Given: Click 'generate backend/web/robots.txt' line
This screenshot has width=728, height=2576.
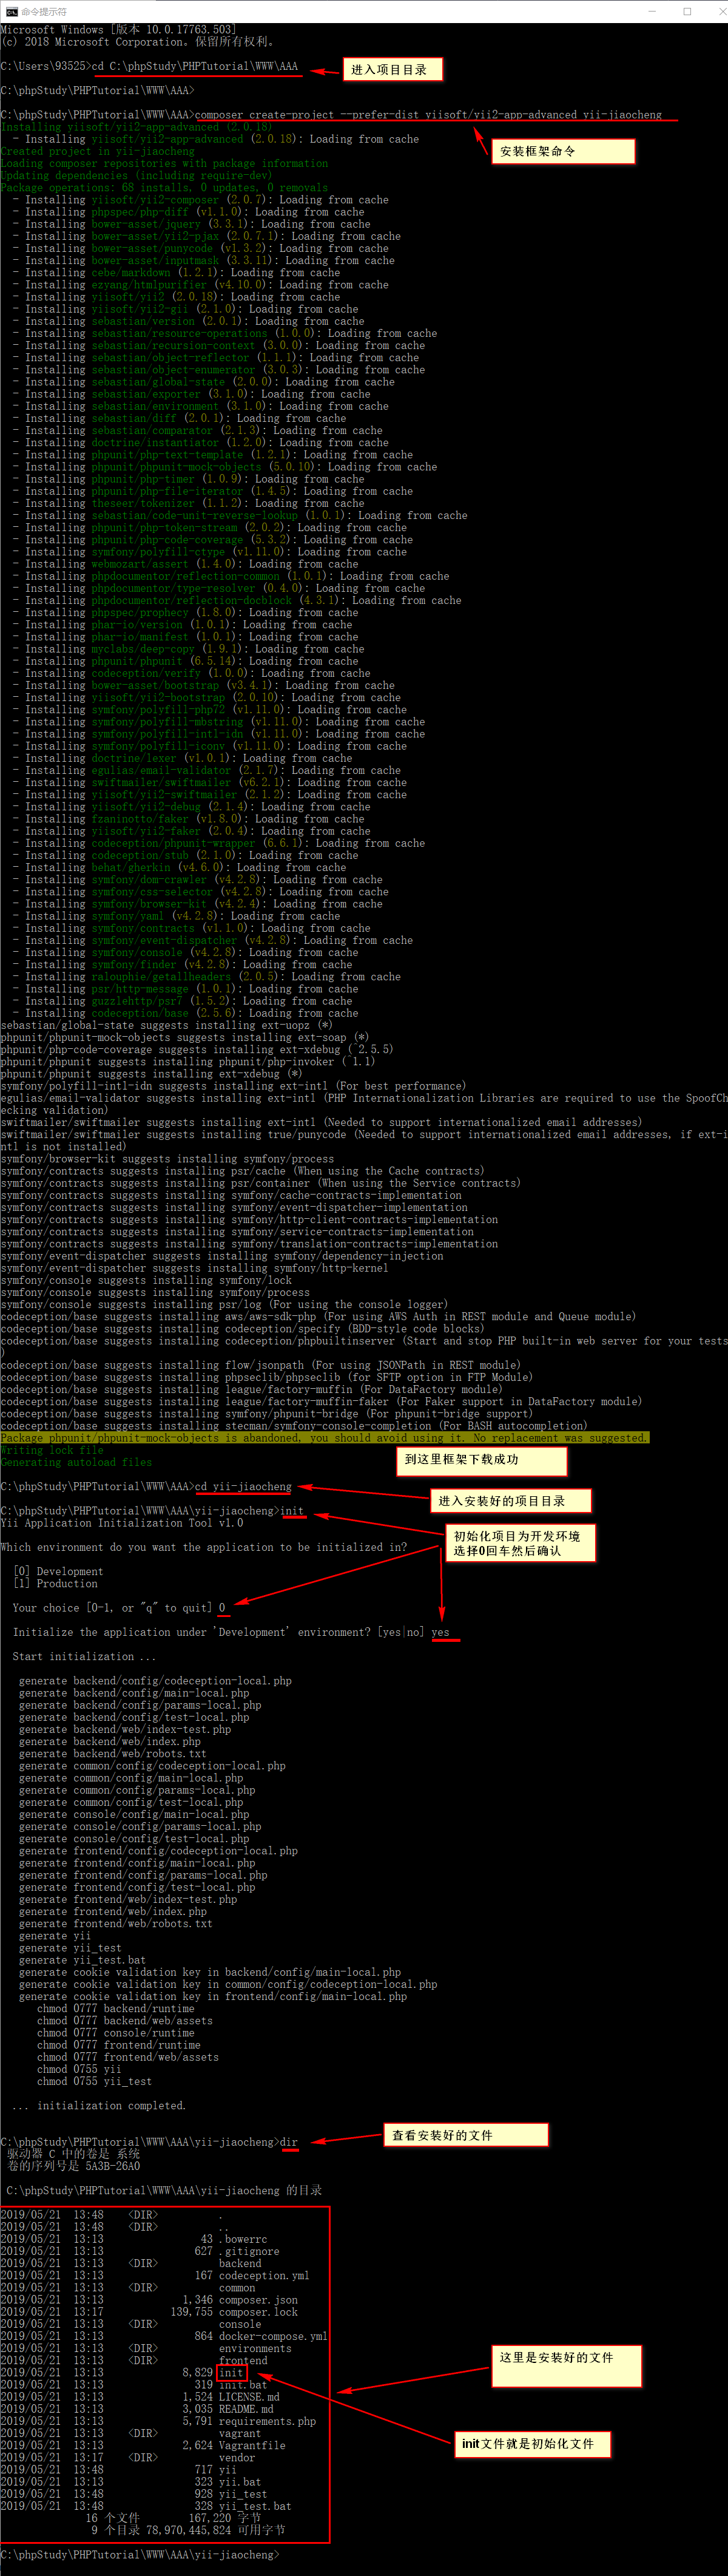Looking at the screenshot, I should [112, 1753].
